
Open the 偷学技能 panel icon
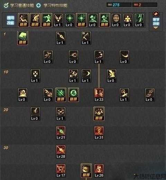point(156,14)
